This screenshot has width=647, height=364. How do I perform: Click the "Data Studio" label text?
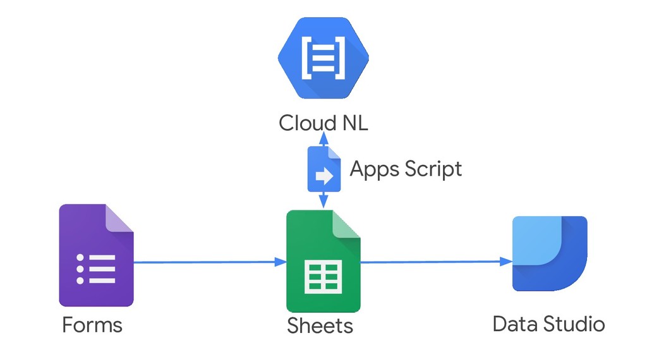pyautogui.click(x=549, y=324)
